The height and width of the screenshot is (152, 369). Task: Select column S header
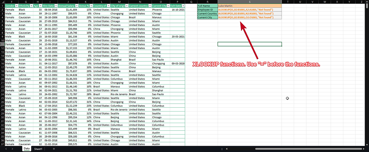[250, 2]
